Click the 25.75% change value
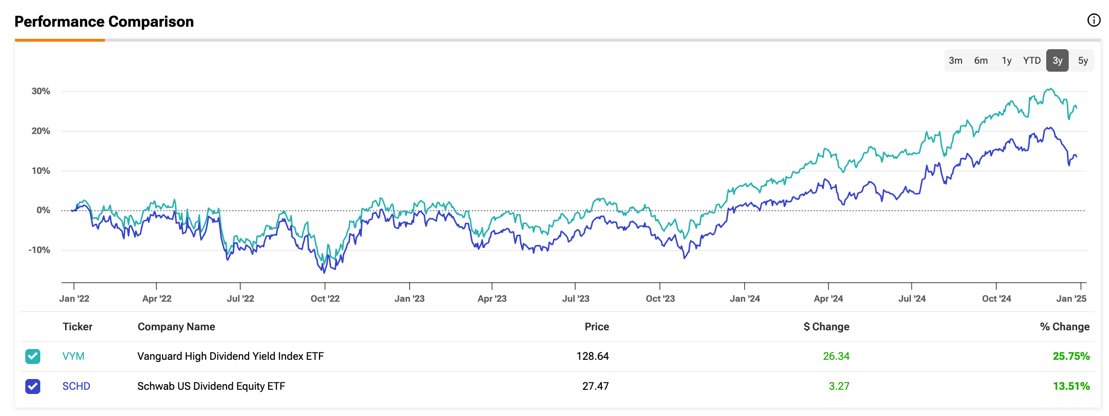Image resolution: width=1109 pixels, height=416 pixels. point(1071,356)
